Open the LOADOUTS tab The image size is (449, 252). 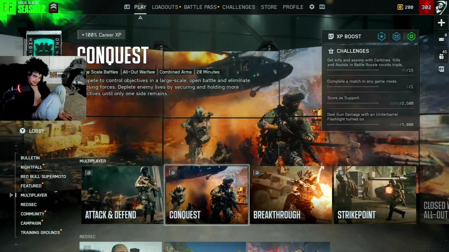pyautogui.click(x=165, y=7)
